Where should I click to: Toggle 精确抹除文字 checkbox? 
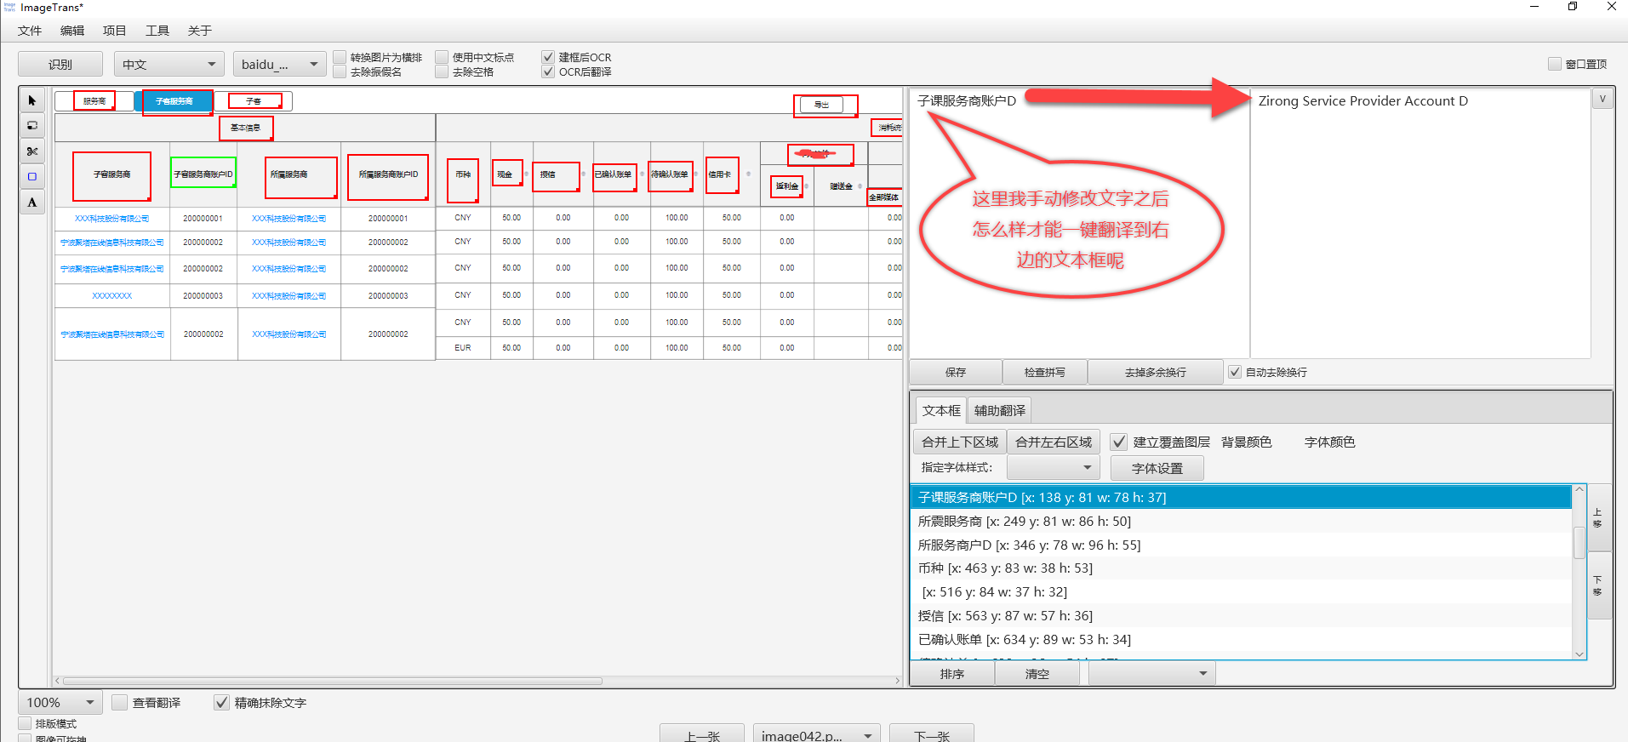[221, 702]
